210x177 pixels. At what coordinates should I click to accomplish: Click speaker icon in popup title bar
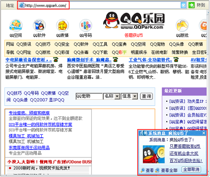(144, 133)
